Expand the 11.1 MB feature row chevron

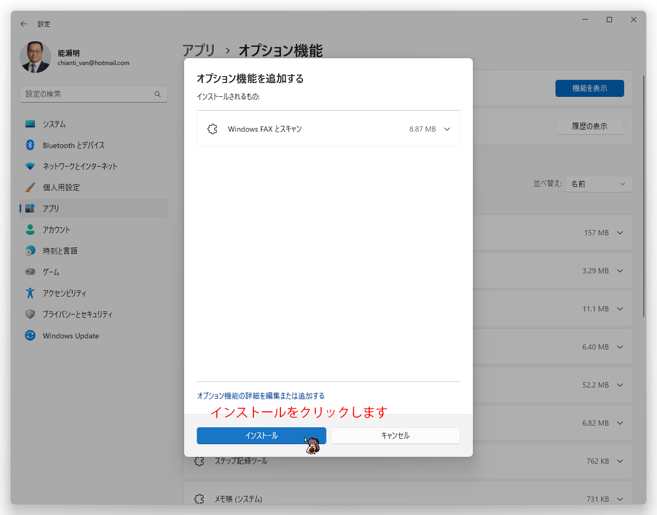[x=620, y=309]
